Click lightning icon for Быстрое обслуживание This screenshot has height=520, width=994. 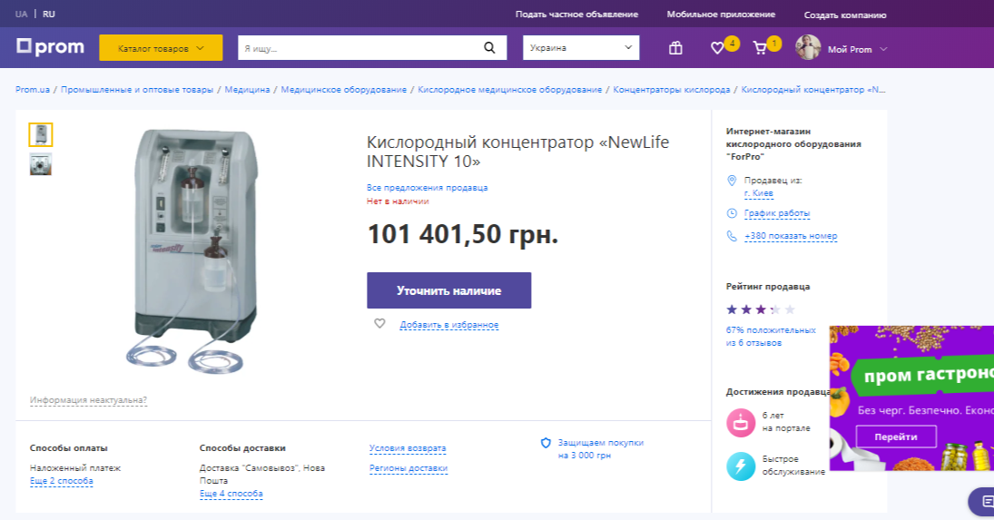tap(741, 466)
